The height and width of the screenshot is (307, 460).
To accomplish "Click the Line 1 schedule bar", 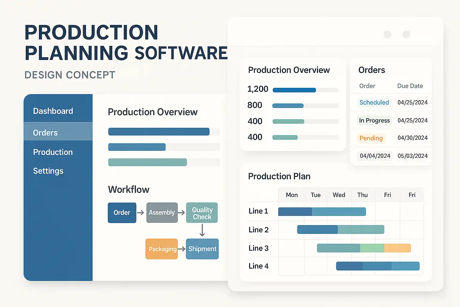I will [x=322, y=212].
